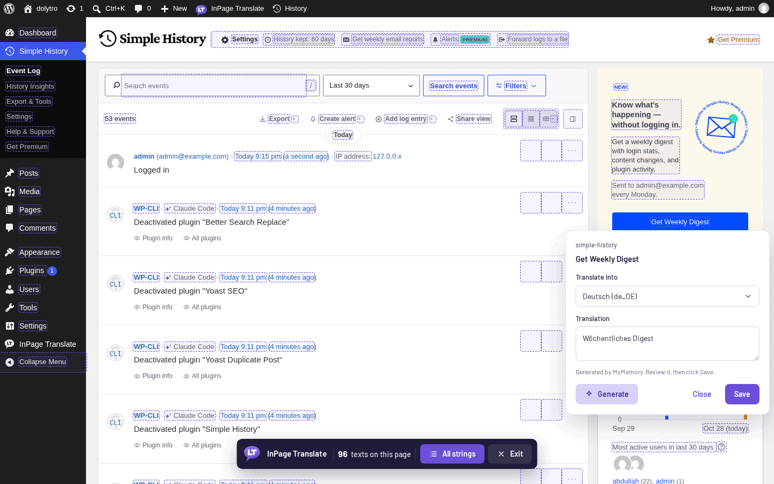Open the New content menu

(x=174, y=9)
